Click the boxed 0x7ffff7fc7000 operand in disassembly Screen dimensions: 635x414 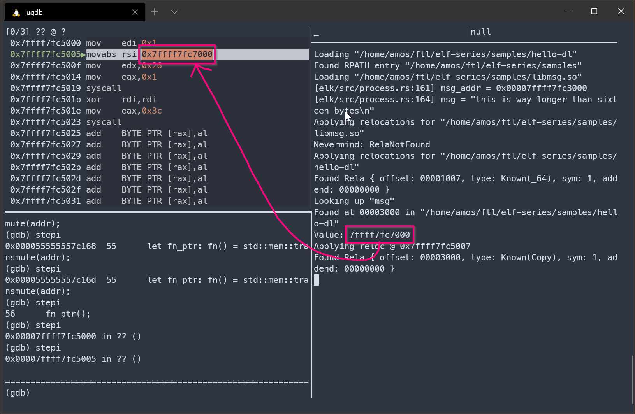(177, 54)
